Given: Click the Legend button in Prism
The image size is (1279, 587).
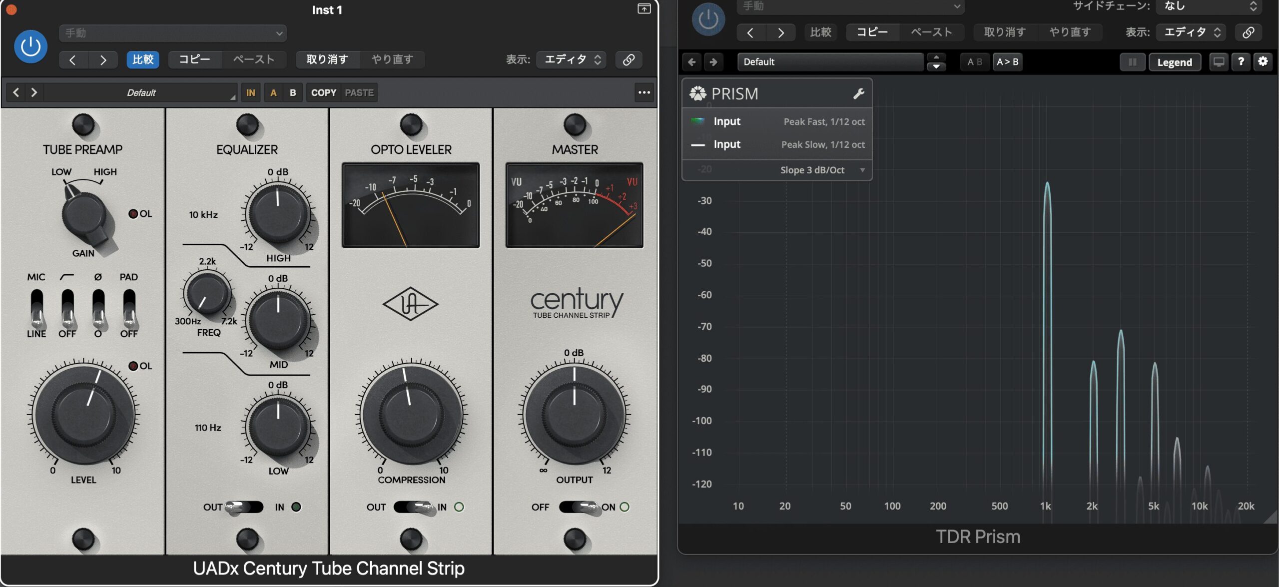Looking at the screenshot, I should pos(1174,62).
